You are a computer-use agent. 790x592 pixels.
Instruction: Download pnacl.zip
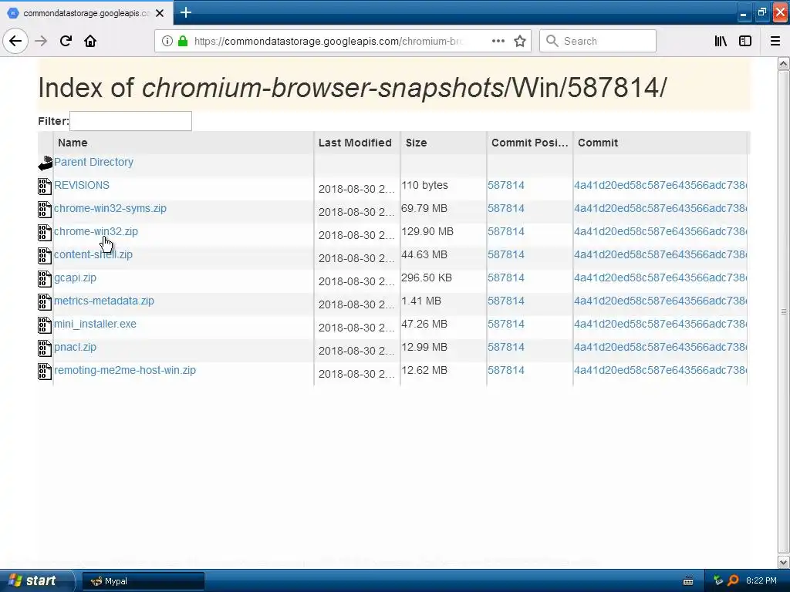pyautogui.click(x=75, y=348)
